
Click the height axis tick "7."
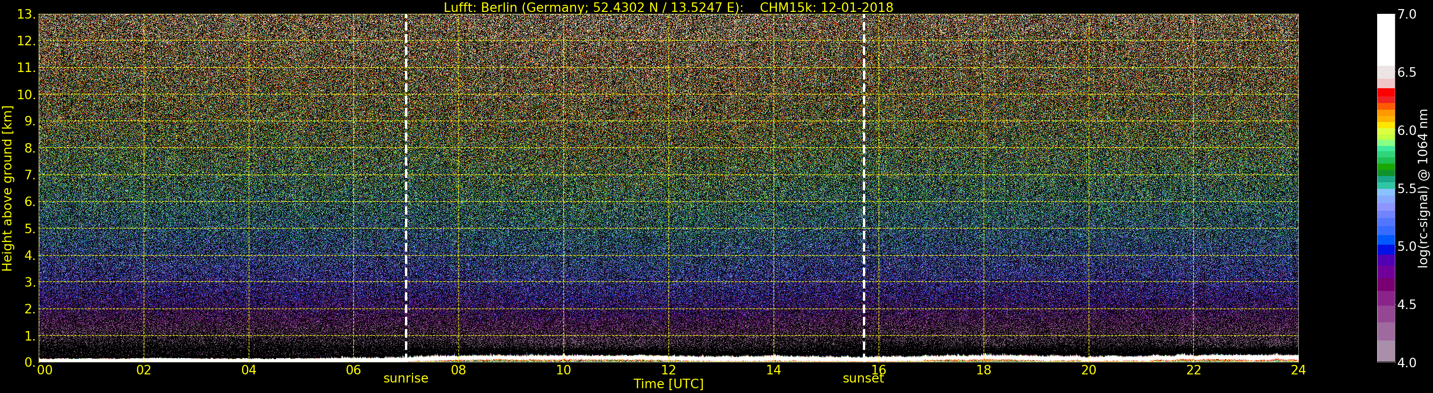(x=30, y=175)
